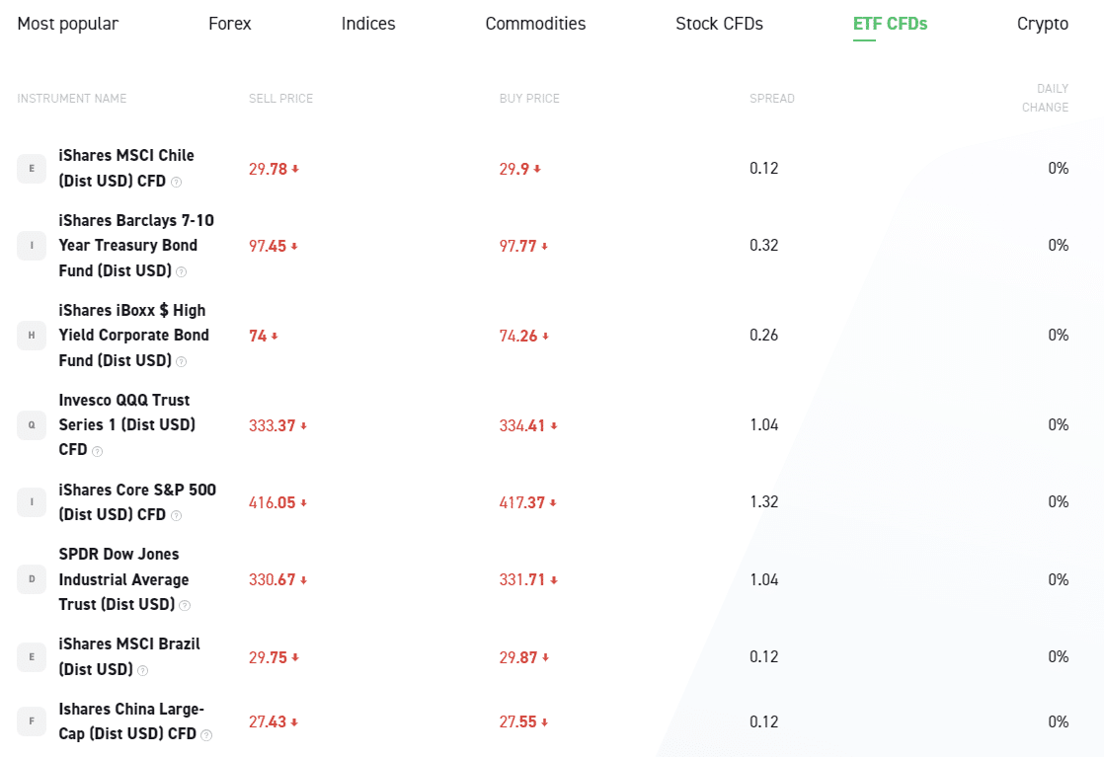
Task: Open iShares MSCI Chile (Dist USD) CFD instrument
Action: [125, 168]
